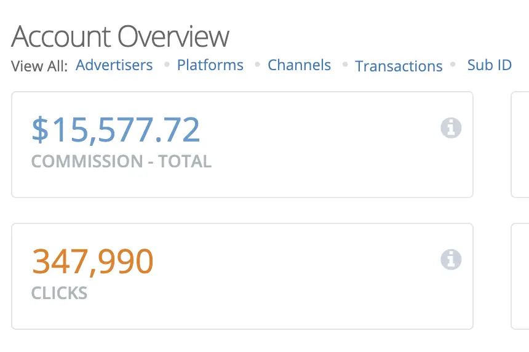Select the $15,577.72 commission value

pos(116,130)
